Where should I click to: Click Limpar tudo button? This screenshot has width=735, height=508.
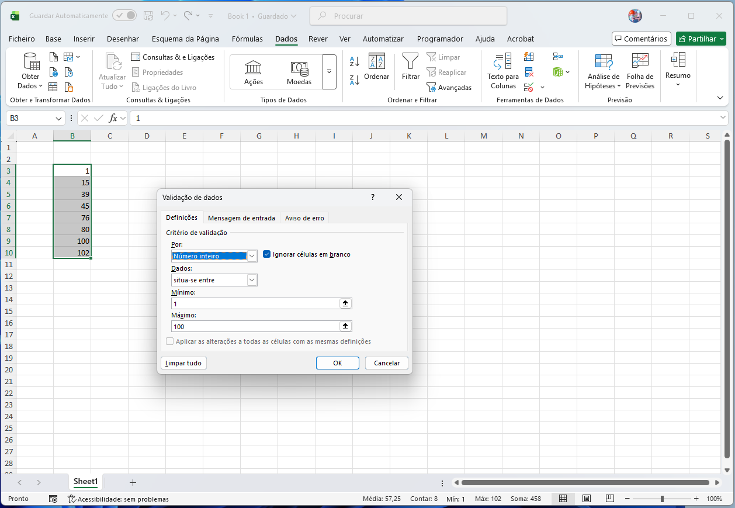(x=183, y=363)
